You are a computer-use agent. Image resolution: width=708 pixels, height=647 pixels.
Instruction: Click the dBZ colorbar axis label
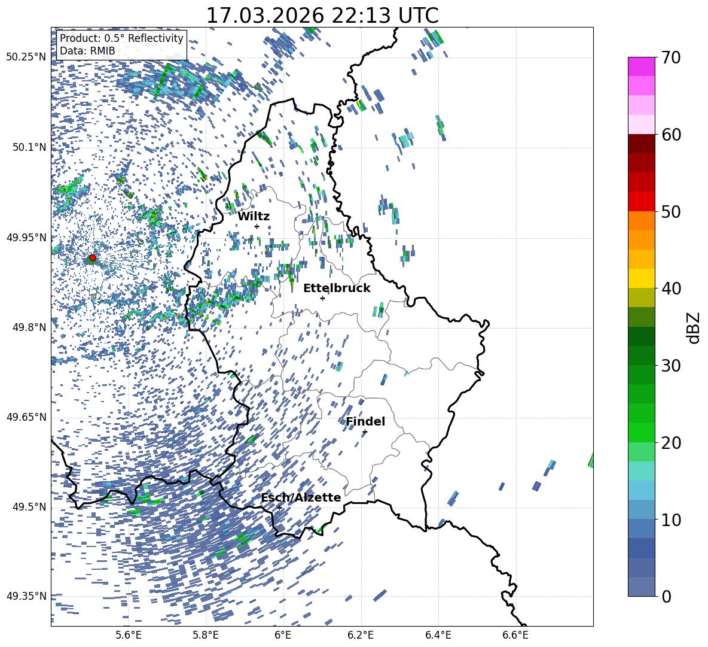click(694, 327)
